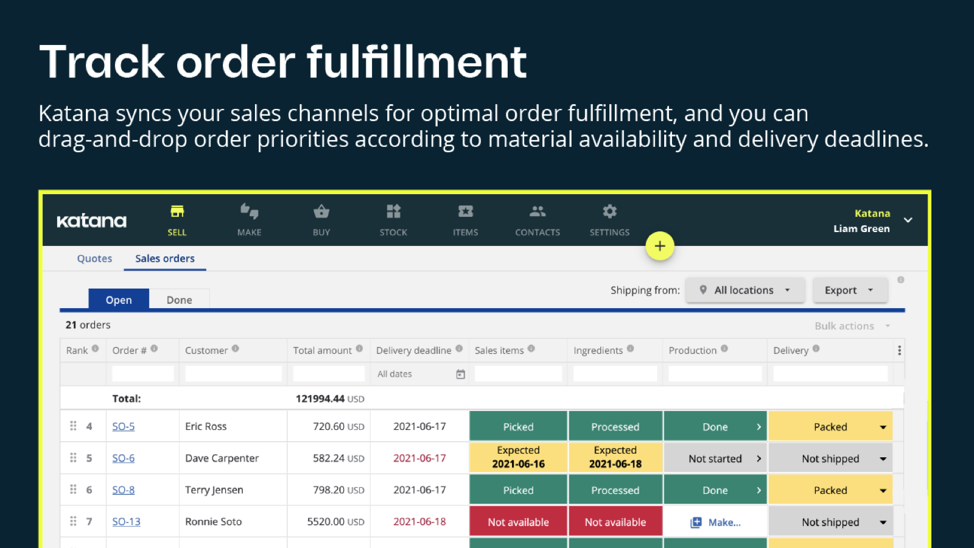Screen dimensions: 974x548
Task: Expand the Katana account menu chevron
Action: click(908, 220)
